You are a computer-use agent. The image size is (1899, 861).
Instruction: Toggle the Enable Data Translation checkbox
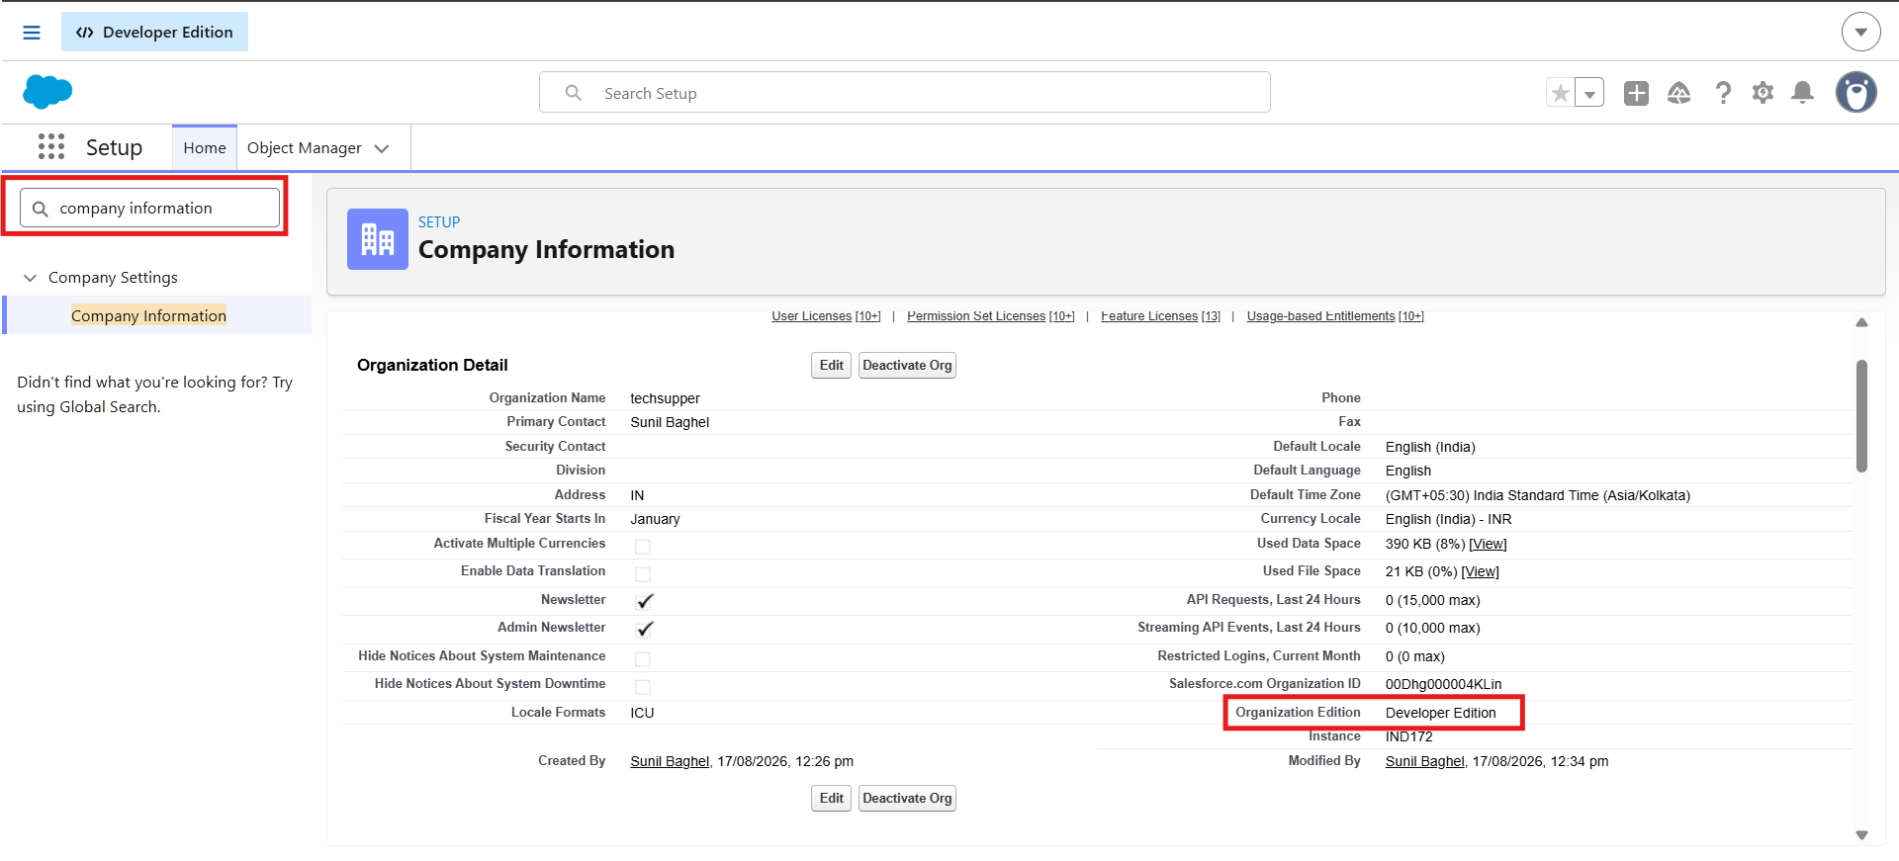tap(643, 574)
